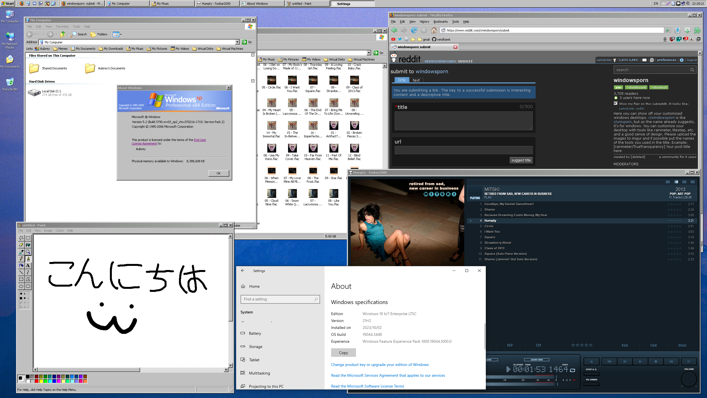Select the Eraser tool in Paint

21,245
